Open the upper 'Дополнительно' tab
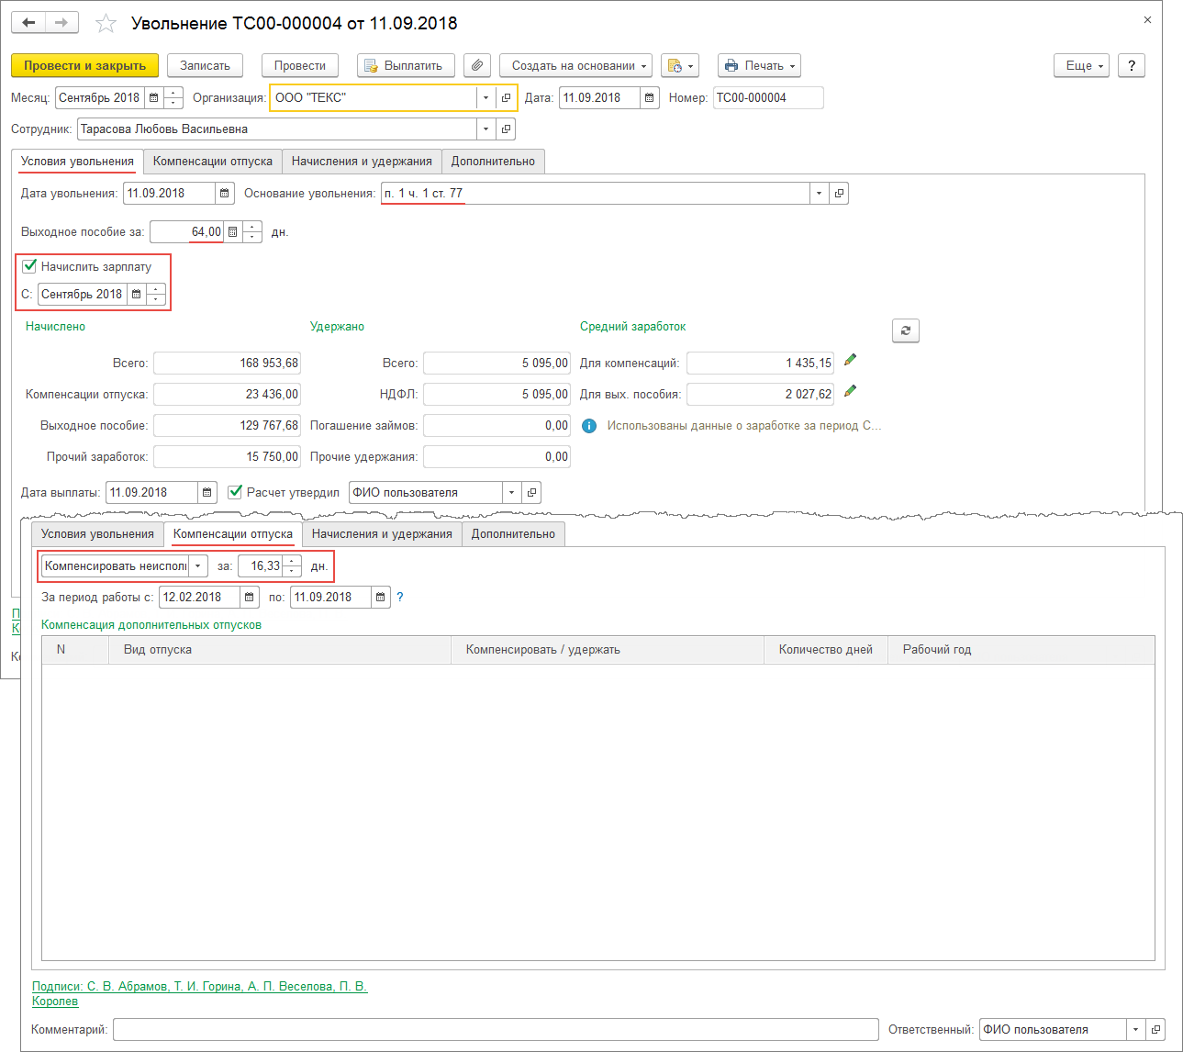Image resolution: width=1183 pixels, height=1052 pixels. click(x=493, y=162)
